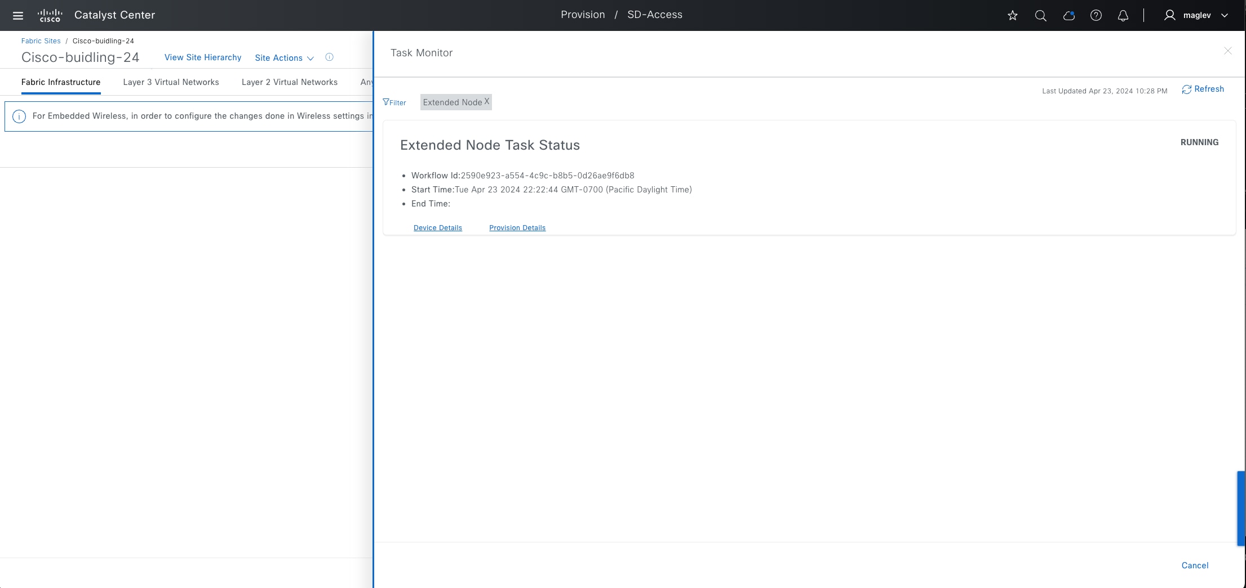
Task: Click View Site Hierarchy link
Action: click(x=203, y=57)
